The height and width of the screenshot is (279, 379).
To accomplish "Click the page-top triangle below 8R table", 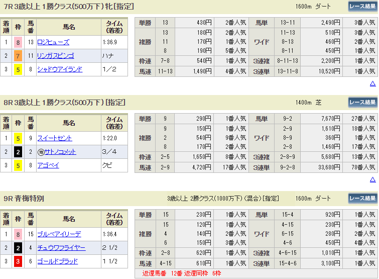I will 372,179.
